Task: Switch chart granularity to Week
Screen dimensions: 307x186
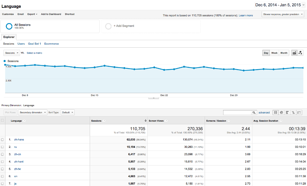Action: pyautogui.click(x=274, y=53)
